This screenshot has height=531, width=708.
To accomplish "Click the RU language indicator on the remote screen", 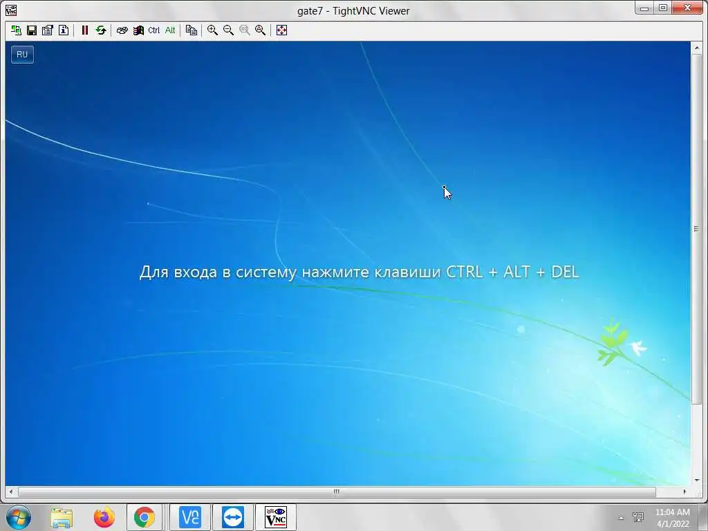I will point(22,55).
